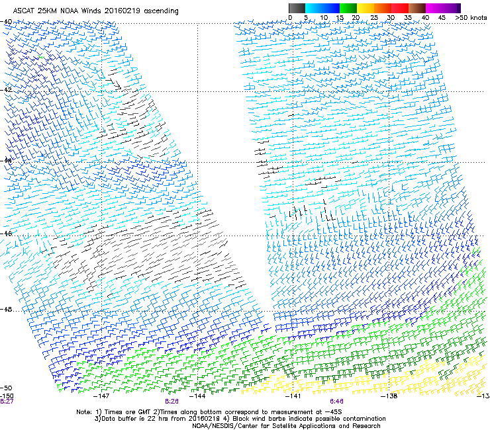Click the note line starting 'Note: 1) Times are GMT'
Viewport: 490px width, 430px height.
click(x=209, y=412)
